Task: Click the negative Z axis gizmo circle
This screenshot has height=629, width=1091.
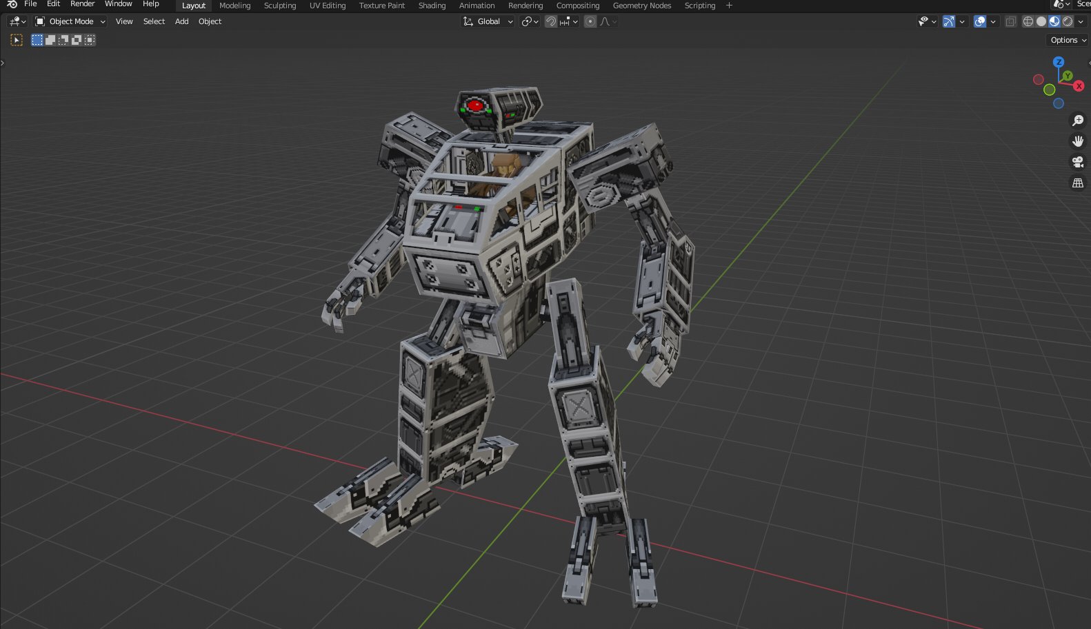Action: (1059, 103)
